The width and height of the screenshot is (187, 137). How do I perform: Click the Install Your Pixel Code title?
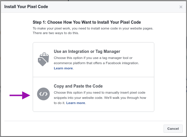[x=26, y=7]
